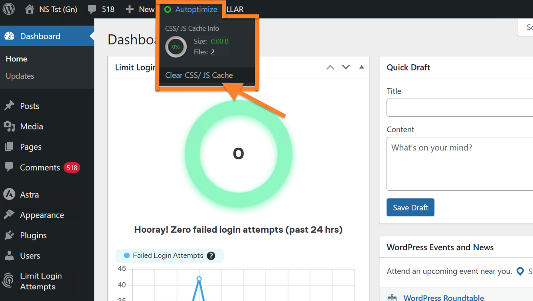
Task: Click the failed logins donut chart
Action: [239, 154]
